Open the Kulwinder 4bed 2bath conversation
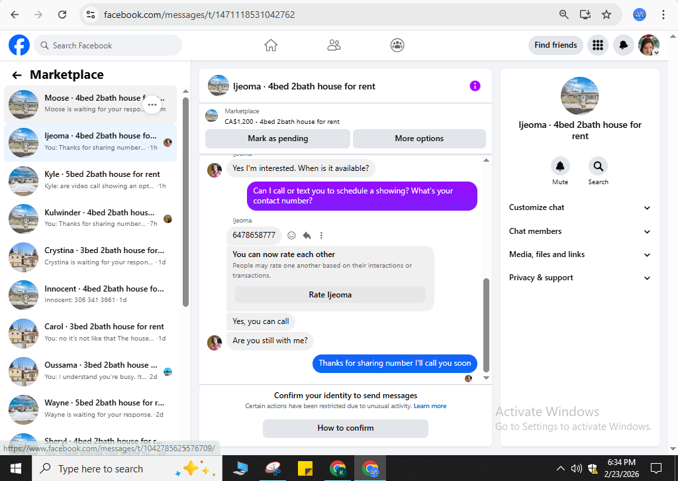 pyautogui.click(x=90, y=219)
